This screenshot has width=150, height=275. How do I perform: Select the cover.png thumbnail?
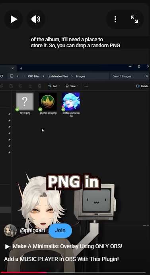(25, 102)
